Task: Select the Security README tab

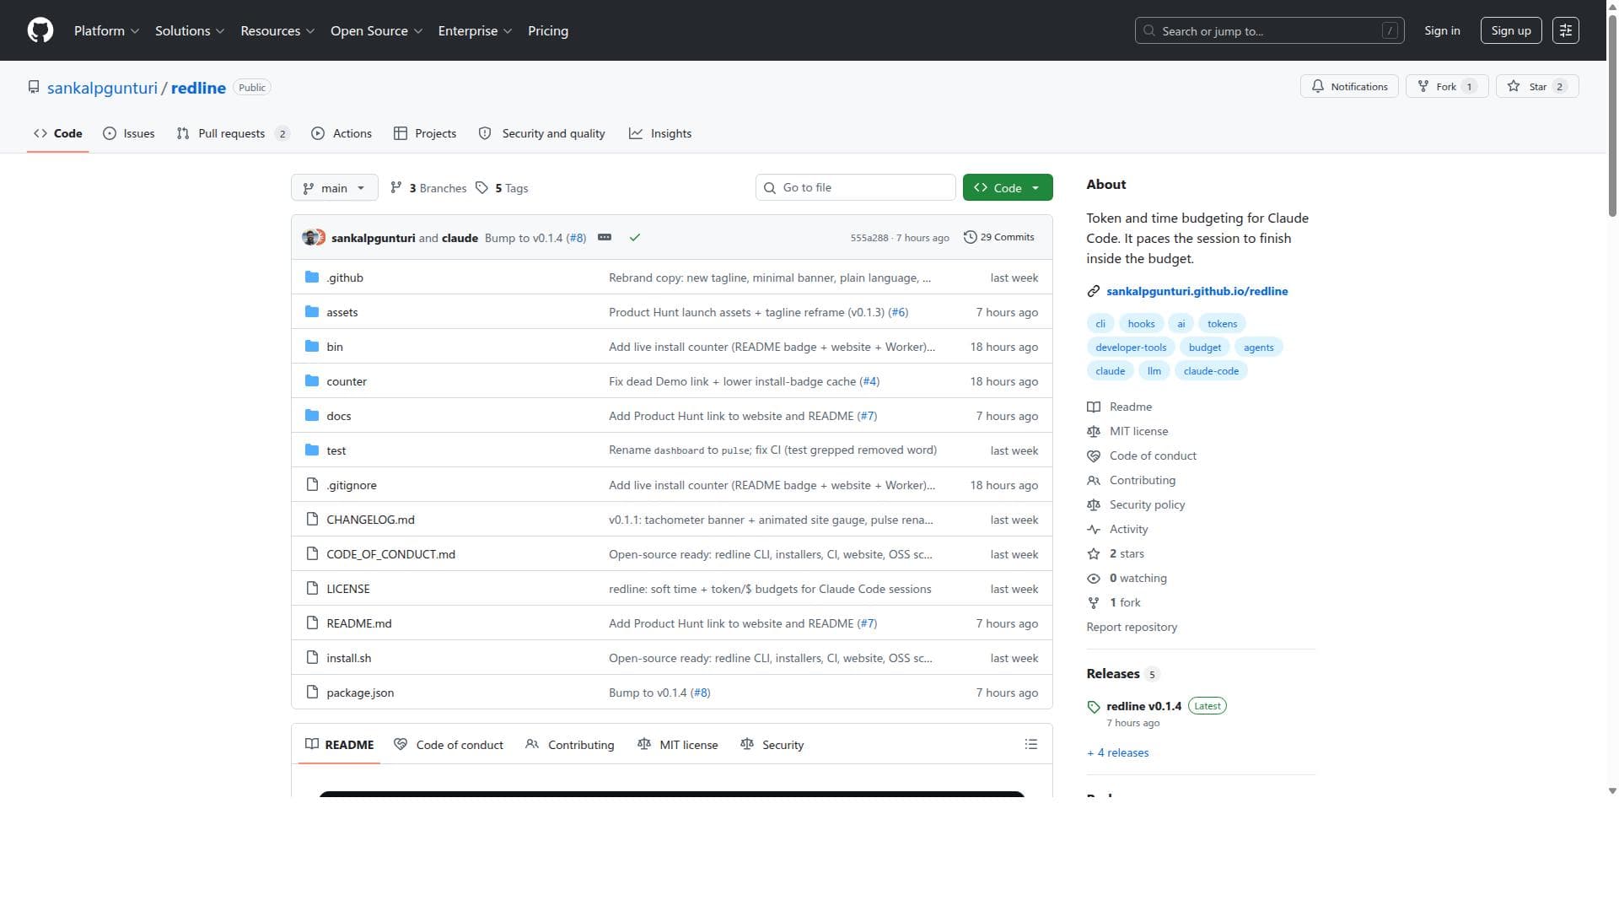Action: coord(772,745)
